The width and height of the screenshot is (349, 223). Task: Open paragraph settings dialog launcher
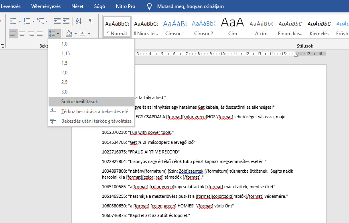click(2, 46)
